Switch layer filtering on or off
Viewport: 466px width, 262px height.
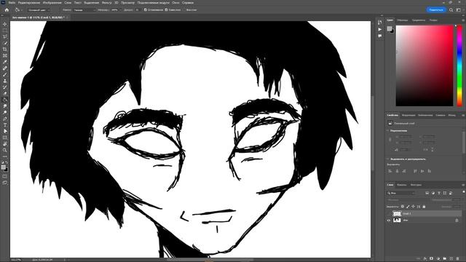[x=464, y=192]
